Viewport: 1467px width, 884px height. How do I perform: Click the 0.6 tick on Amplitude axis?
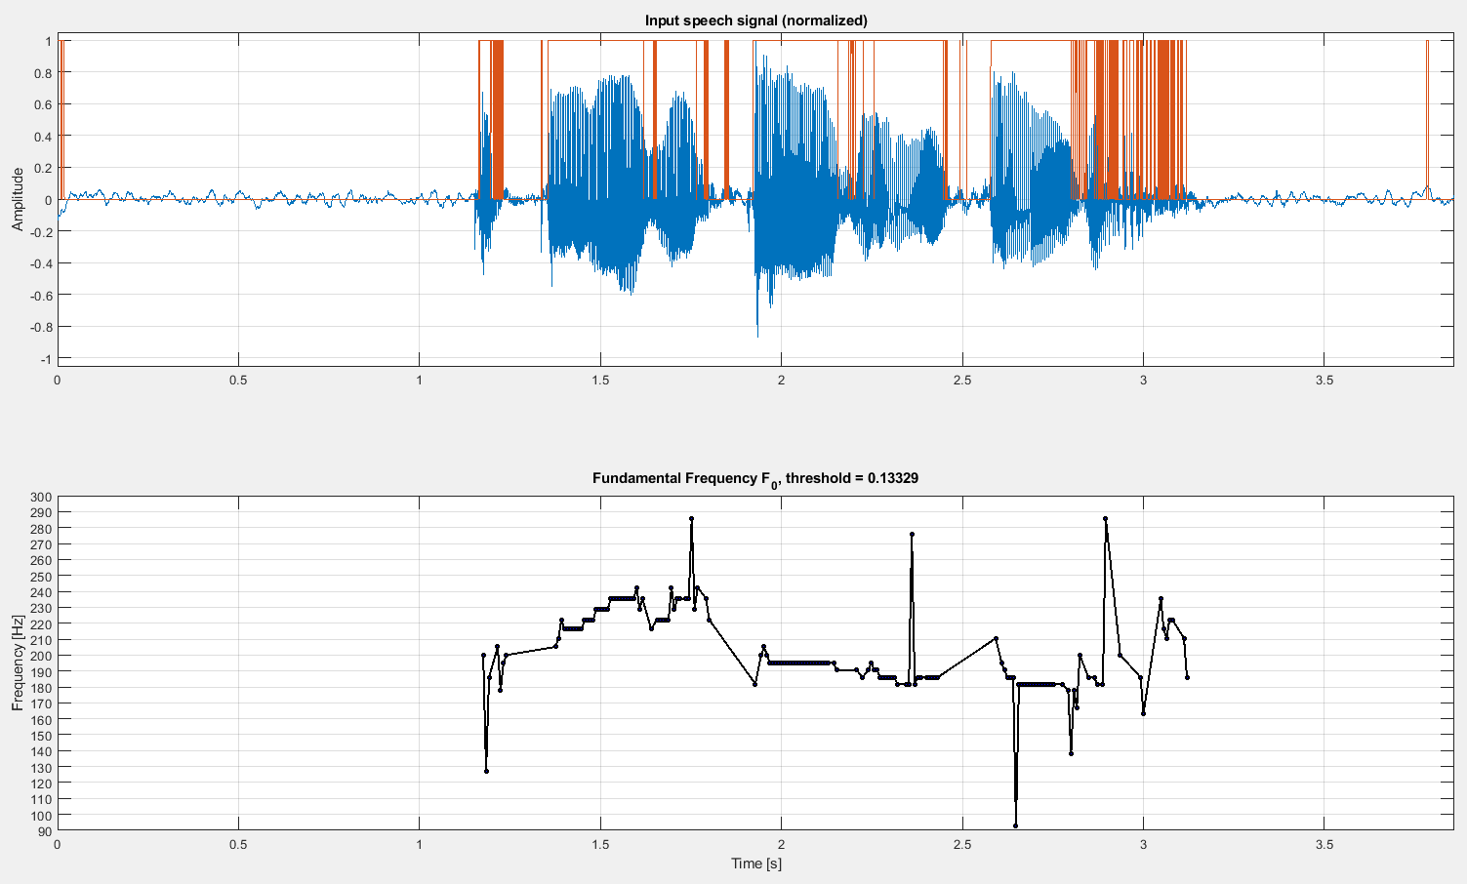43,104
